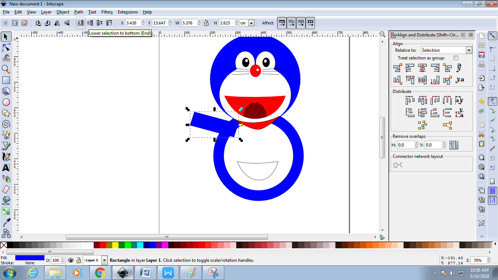The image size is (498, 280).
Task: Increase X position stepper
Action: tap(143, 21)
